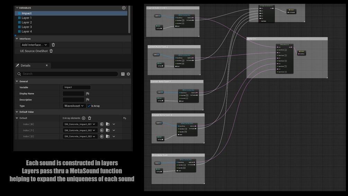Select the Layered Audio Track 3 comment header
Image resolution: width=348 pixels, height=196 pixels.
tap(177, 82)
